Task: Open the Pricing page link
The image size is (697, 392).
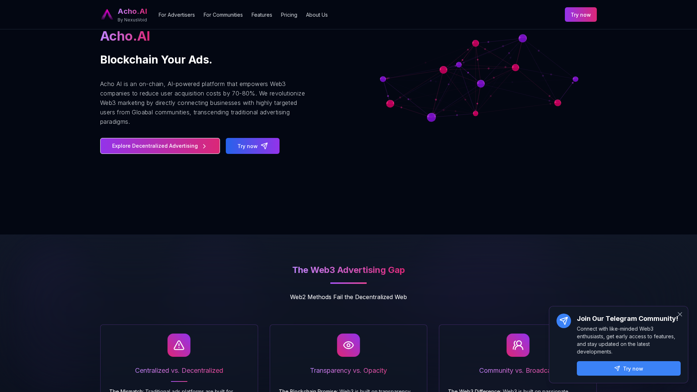Action: pyautogui.click(x=289, y=15)
